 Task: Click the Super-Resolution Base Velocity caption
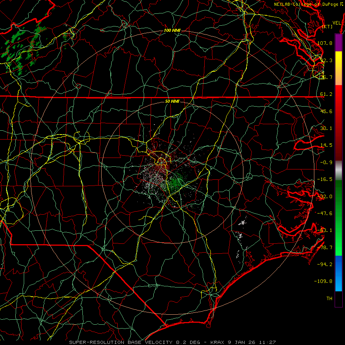pyautogui.click(x=172, y=342)
